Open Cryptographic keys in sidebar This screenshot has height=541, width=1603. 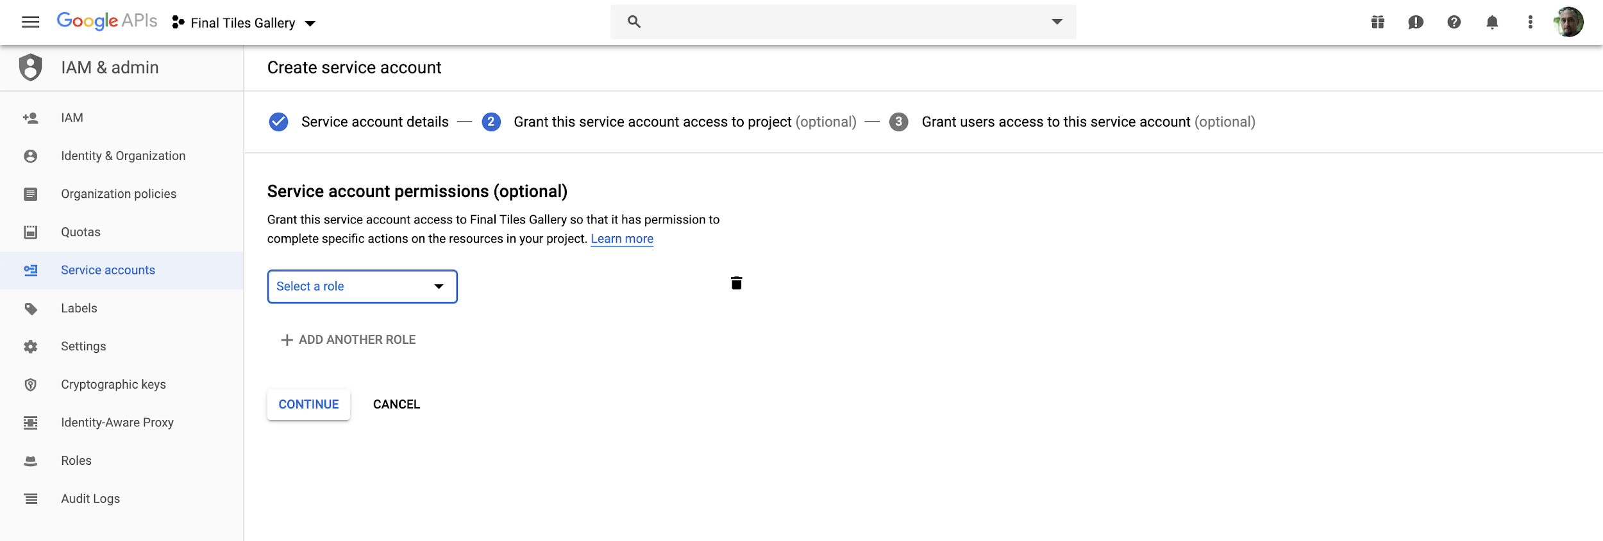click(113, 384)
